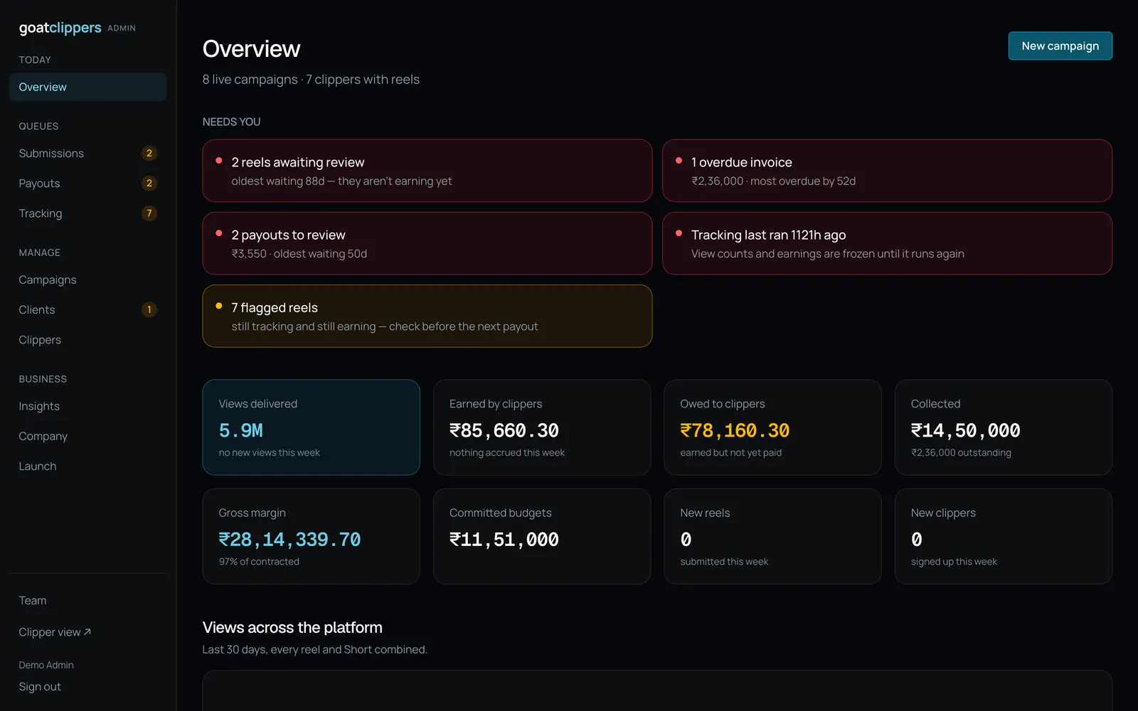
Task: Select the Gross margin stat card
Action: [312, 537]
